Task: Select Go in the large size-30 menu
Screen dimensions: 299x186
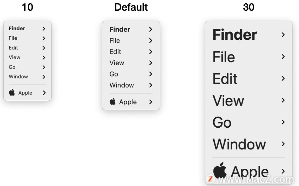Action: point(222,122)
